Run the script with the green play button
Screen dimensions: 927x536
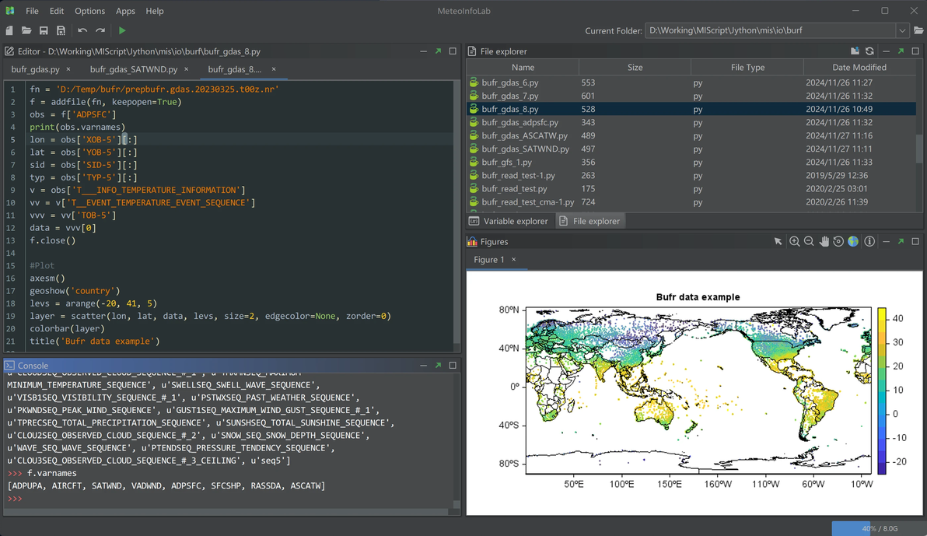[x=122, y=30]
